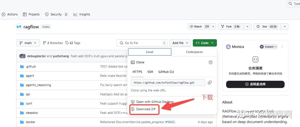Image resolution: width=300 pixels, height=127 pixels.
Task: Expand the Star lists dropdown arrow
Action: [x=285, y=27]
